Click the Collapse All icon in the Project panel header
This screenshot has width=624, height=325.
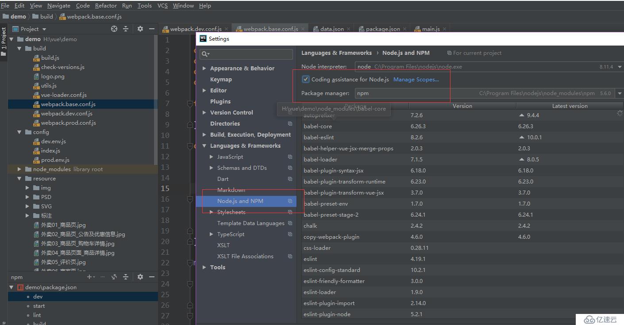(126, 29)
